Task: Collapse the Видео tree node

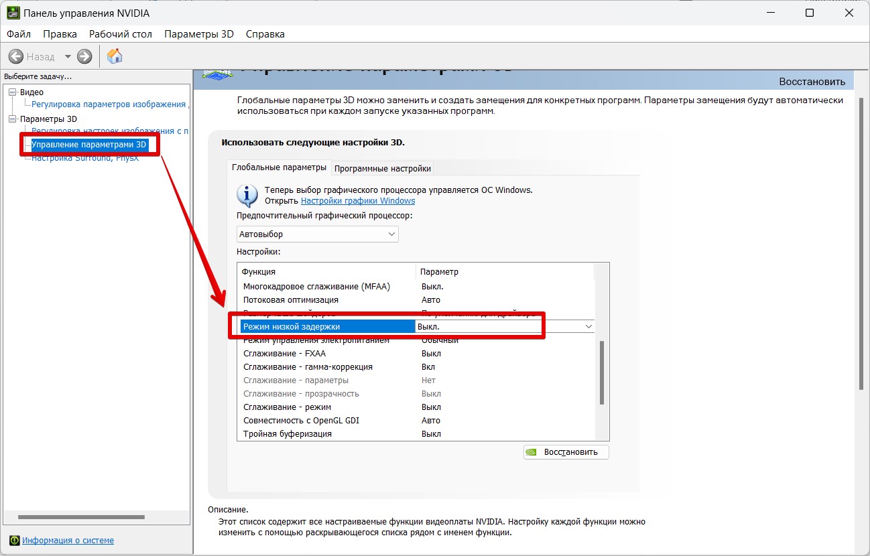Action: pyautogui.click(x=12, y=92)
